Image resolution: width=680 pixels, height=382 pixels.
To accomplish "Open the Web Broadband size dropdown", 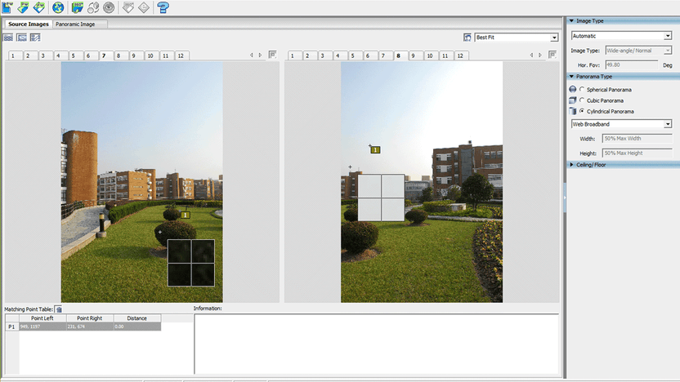I will coord(668,124).
